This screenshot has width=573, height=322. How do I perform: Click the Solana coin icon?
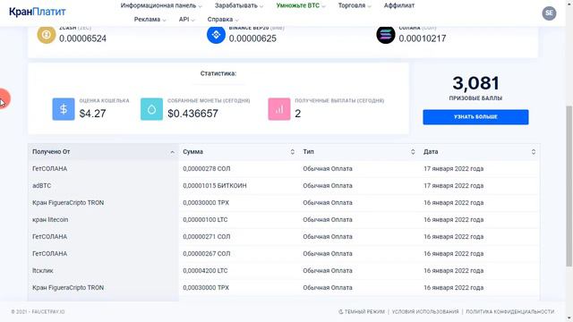coord(386,35)
